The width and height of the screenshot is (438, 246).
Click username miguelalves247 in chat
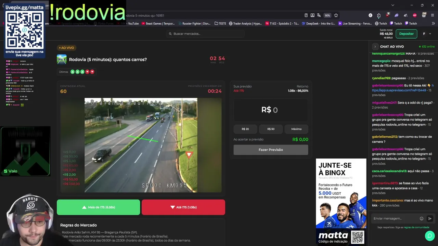(384, 102)
